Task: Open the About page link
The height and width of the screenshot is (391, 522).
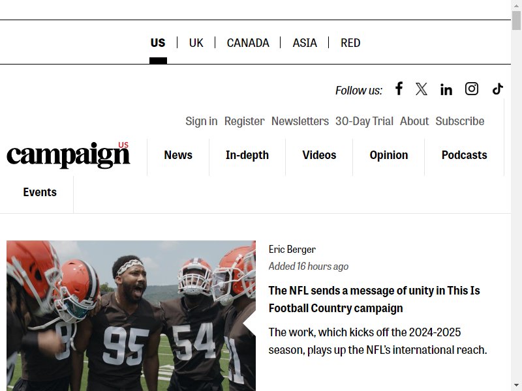Action: pos(414,121)
